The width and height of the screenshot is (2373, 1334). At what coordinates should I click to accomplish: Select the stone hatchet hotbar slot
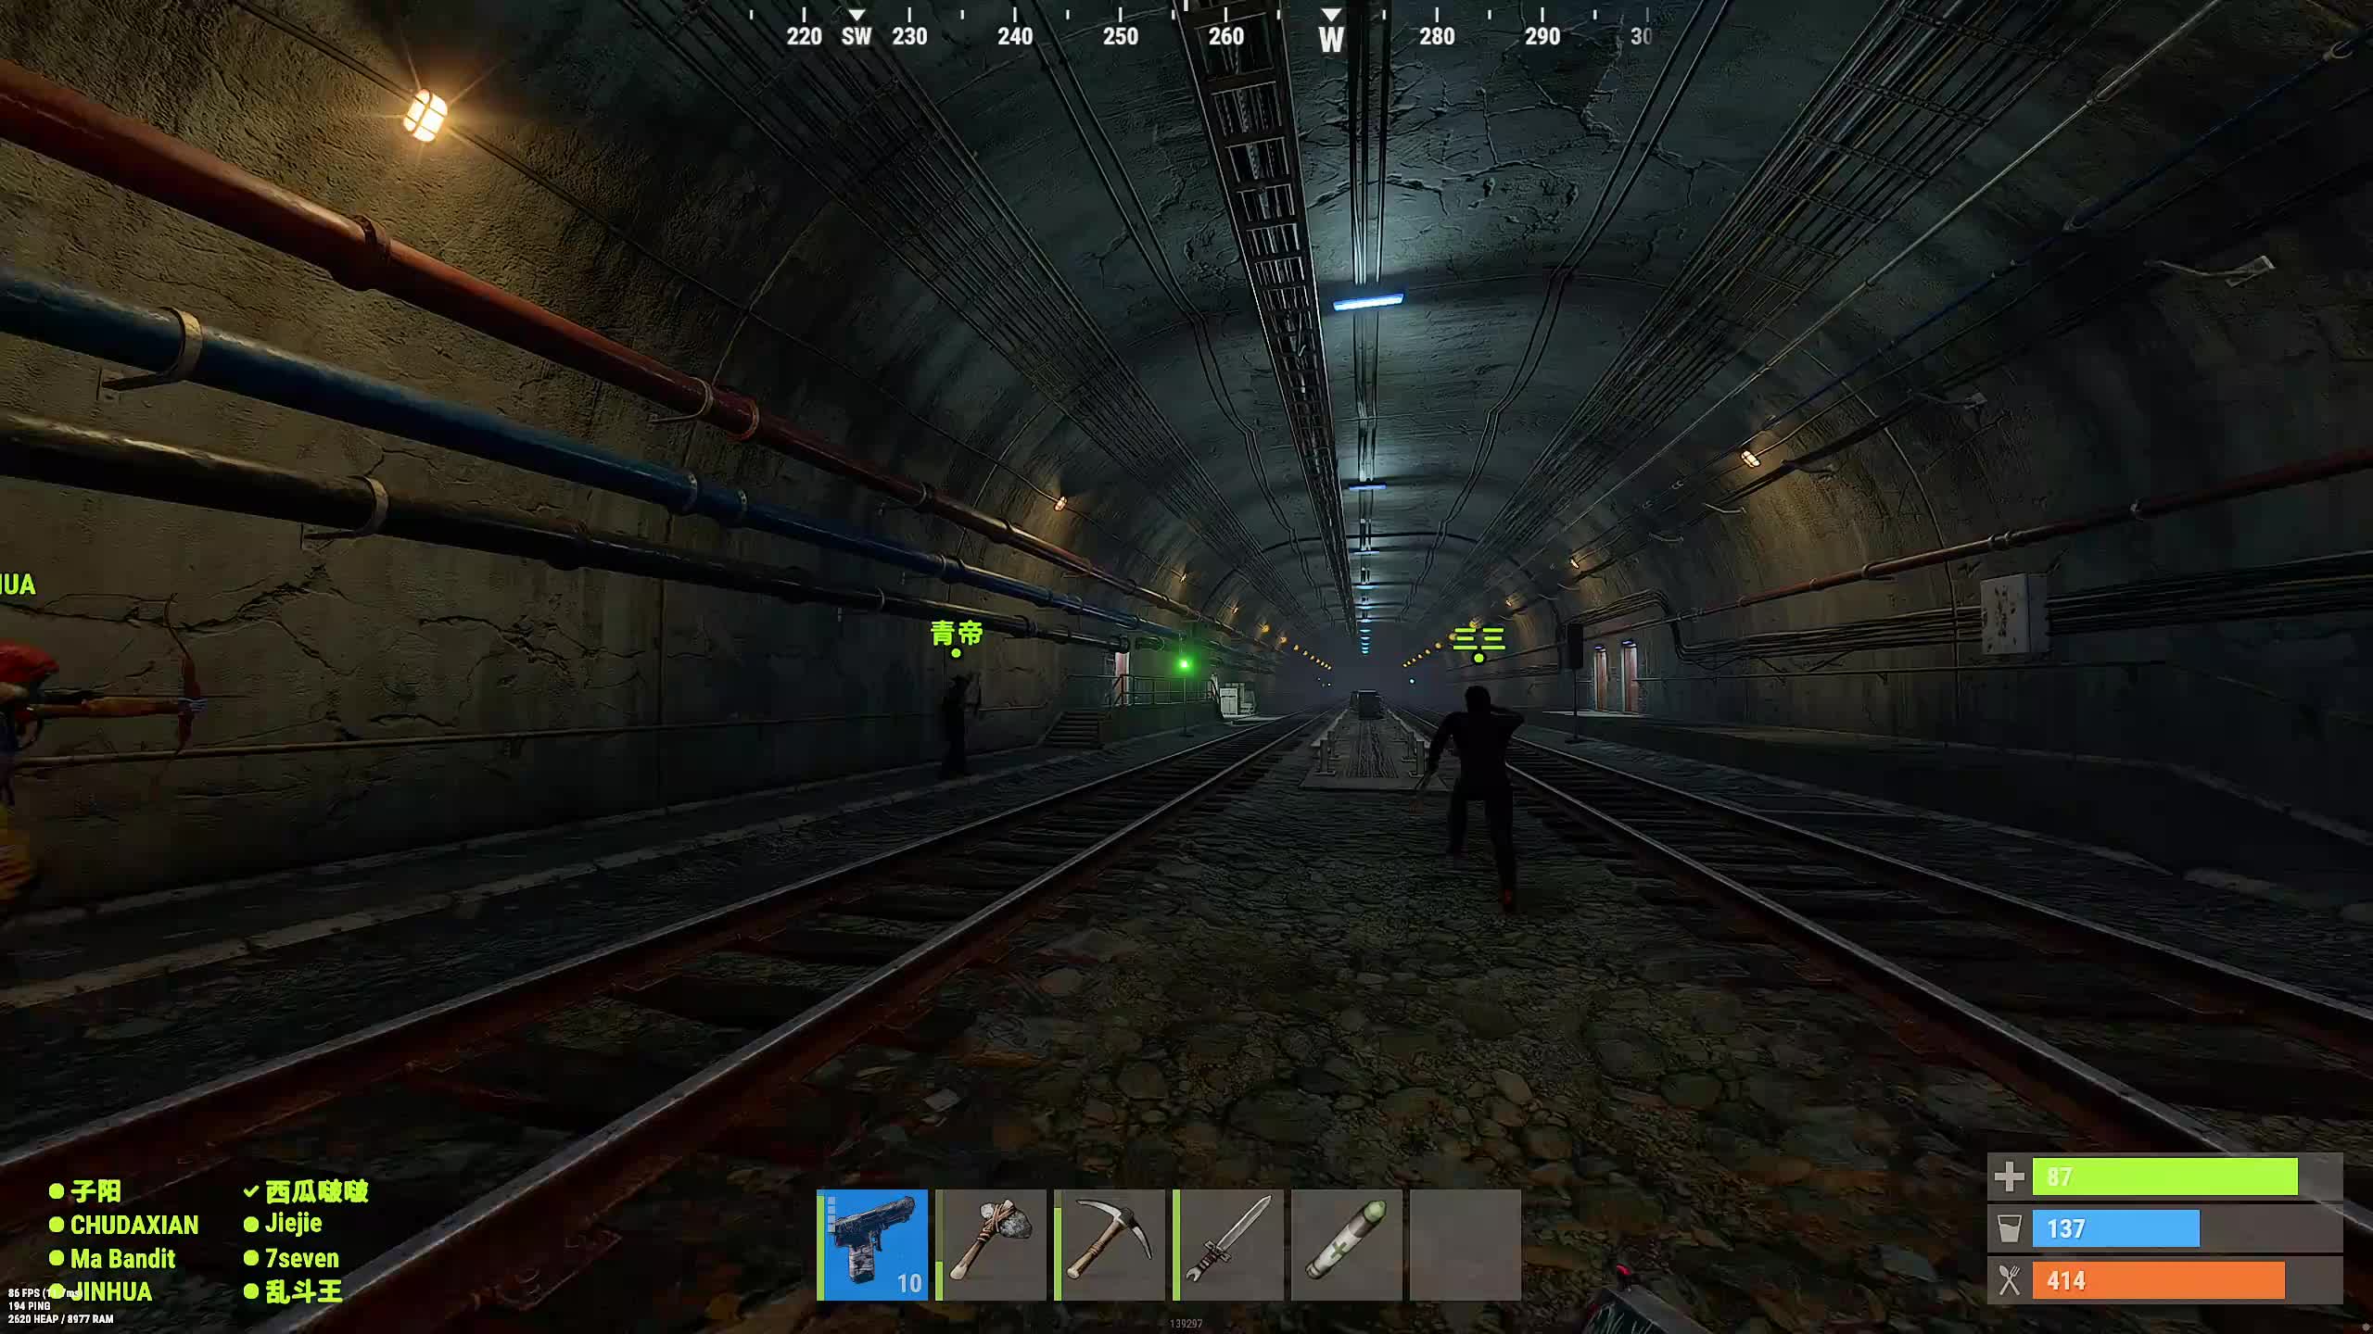[991, 1244]
